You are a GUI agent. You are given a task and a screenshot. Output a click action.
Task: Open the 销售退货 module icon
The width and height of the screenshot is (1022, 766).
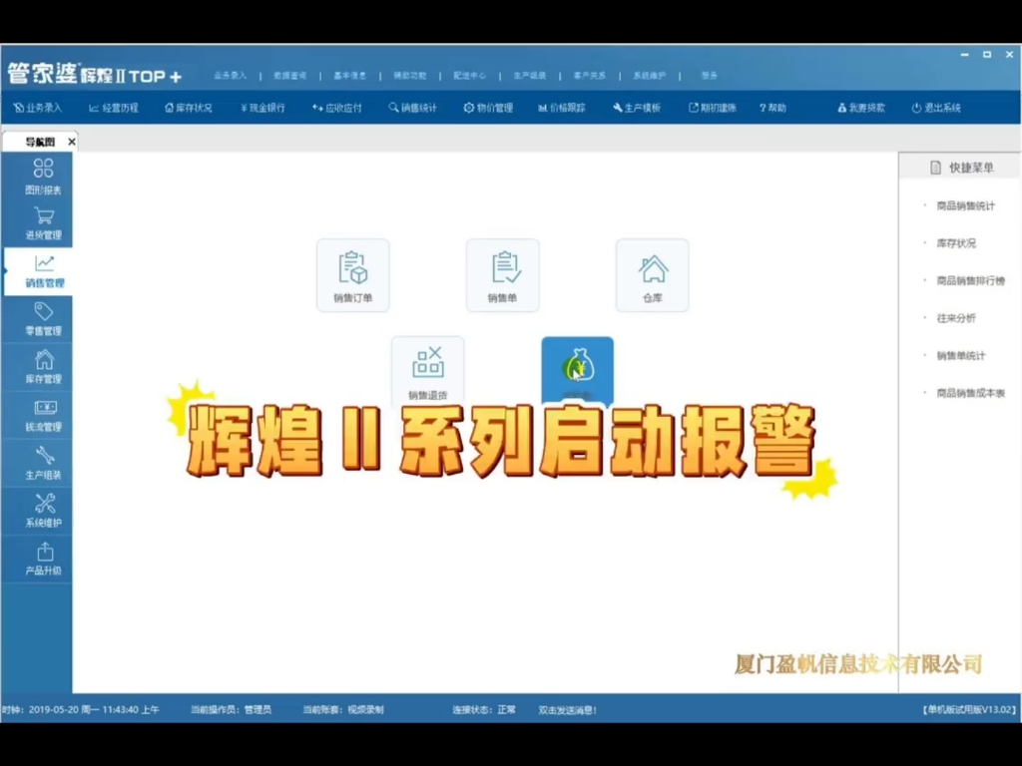427,370
